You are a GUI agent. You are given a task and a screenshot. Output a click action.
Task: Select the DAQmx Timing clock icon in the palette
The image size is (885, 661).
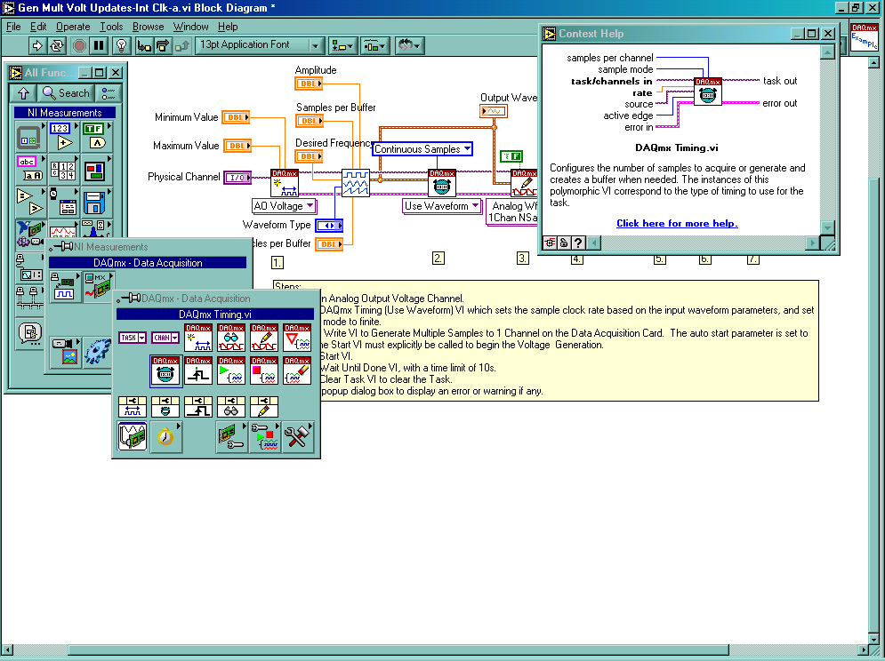pyautogui.click(x=166, y=370)
